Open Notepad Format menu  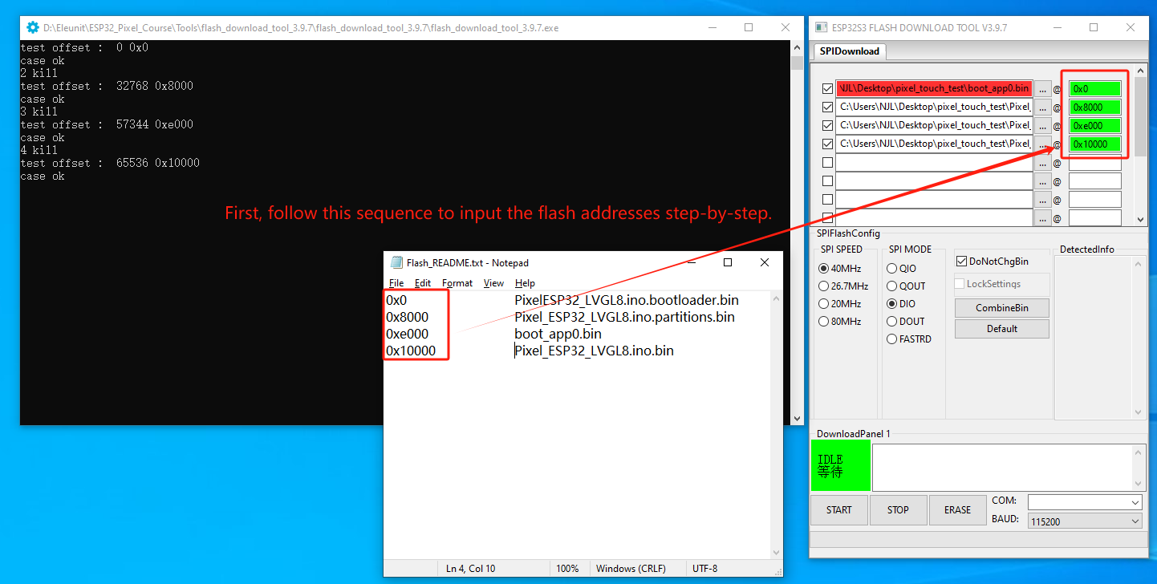pos(457,283)
